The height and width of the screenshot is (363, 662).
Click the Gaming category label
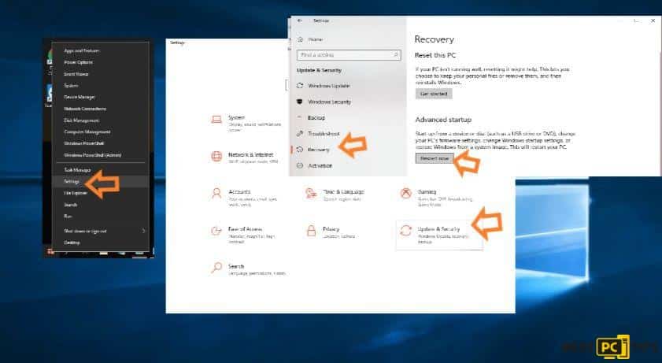[427, 191]
